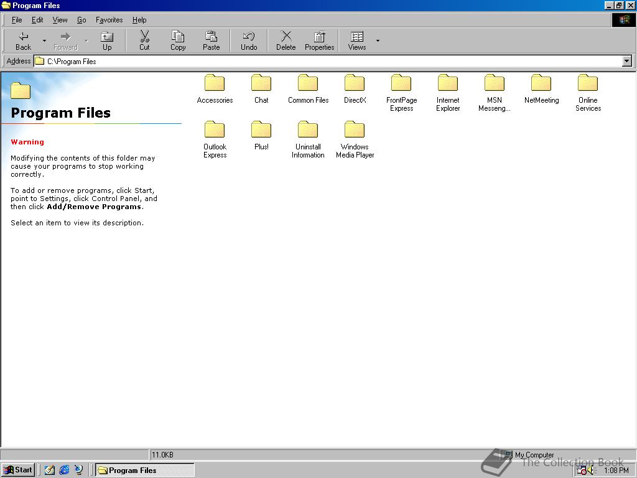
Task: Select the NetMeeting folder
Action: pyautogui.click(x=541, y=89)
